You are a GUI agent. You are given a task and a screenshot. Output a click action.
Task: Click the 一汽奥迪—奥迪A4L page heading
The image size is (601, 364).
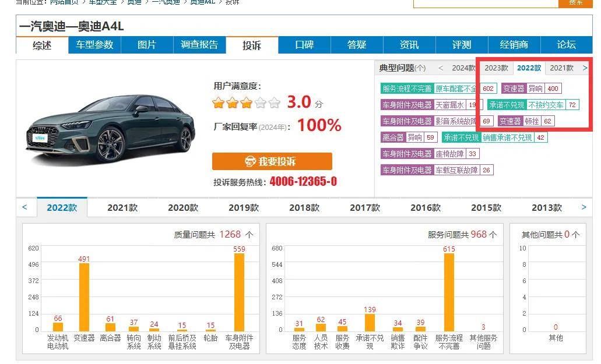[x=71, y=26]
